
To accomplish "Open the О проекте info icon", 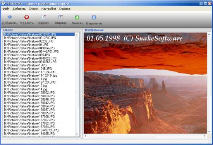I will click(94, 17).
